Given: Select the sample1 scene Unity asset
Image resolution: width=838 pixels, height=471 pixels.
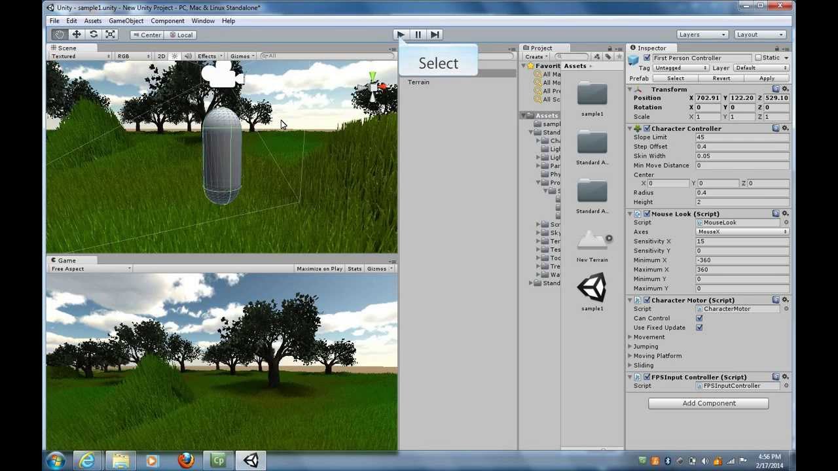Looking at the screenshot, I should point(592,292).
